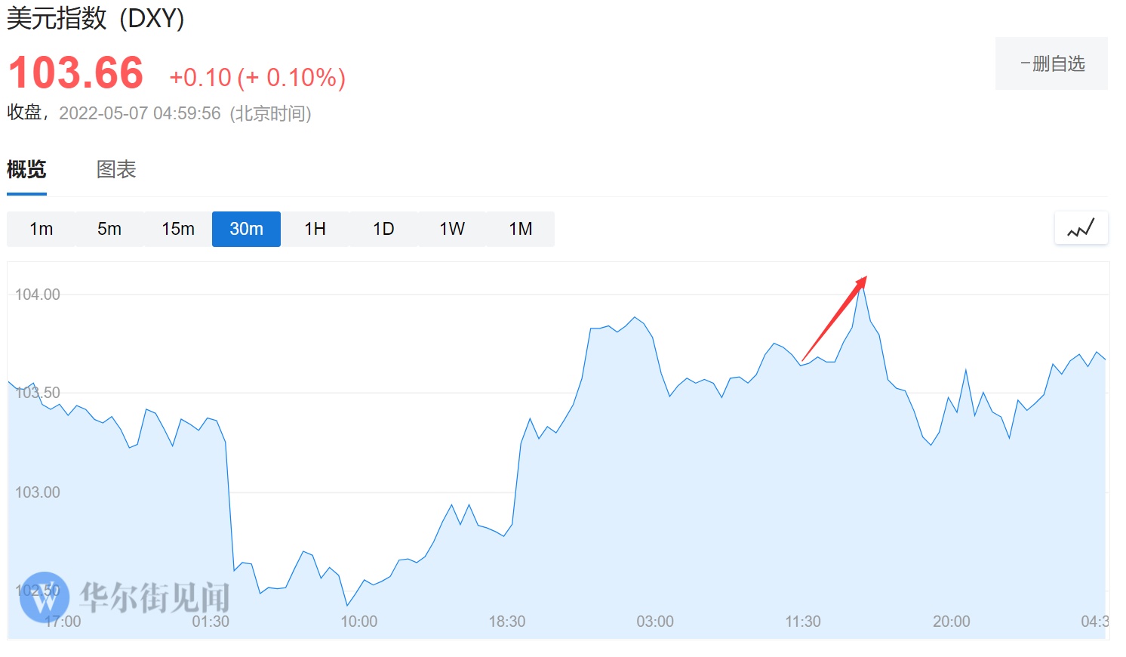This screenshot has height=657, width=1126.
Task: Click the 删自选 button
Action: pyautogui.click(x=1051, y=63)
